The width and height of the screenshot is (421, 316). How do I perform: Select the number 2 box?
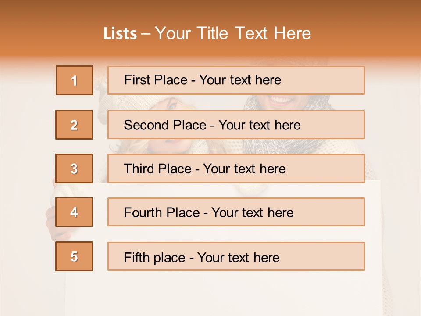[x=75, y=125]
